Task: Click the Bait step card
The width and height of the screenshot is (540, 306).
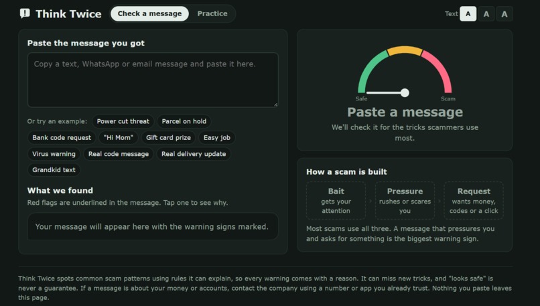Action: tap(336, 201)
